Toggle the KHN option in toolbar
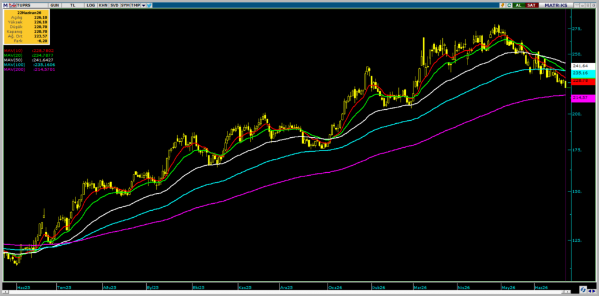599x296 pixels. coord(103,5)
